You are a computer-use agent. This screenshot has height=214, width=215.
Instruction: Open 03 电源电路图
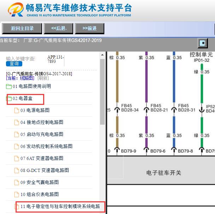35,110
